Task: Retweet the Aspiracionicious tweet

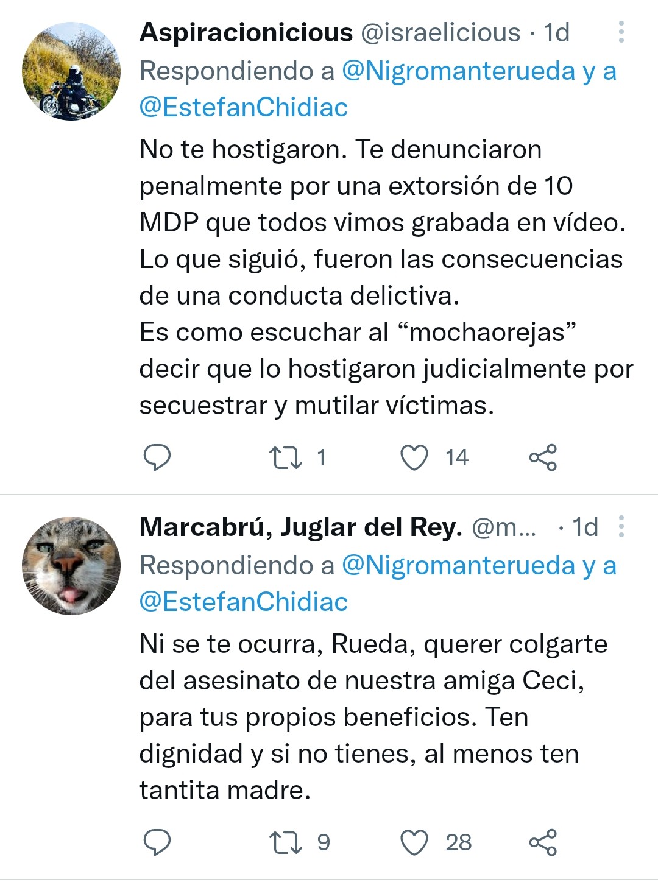Action: (286, 457)
